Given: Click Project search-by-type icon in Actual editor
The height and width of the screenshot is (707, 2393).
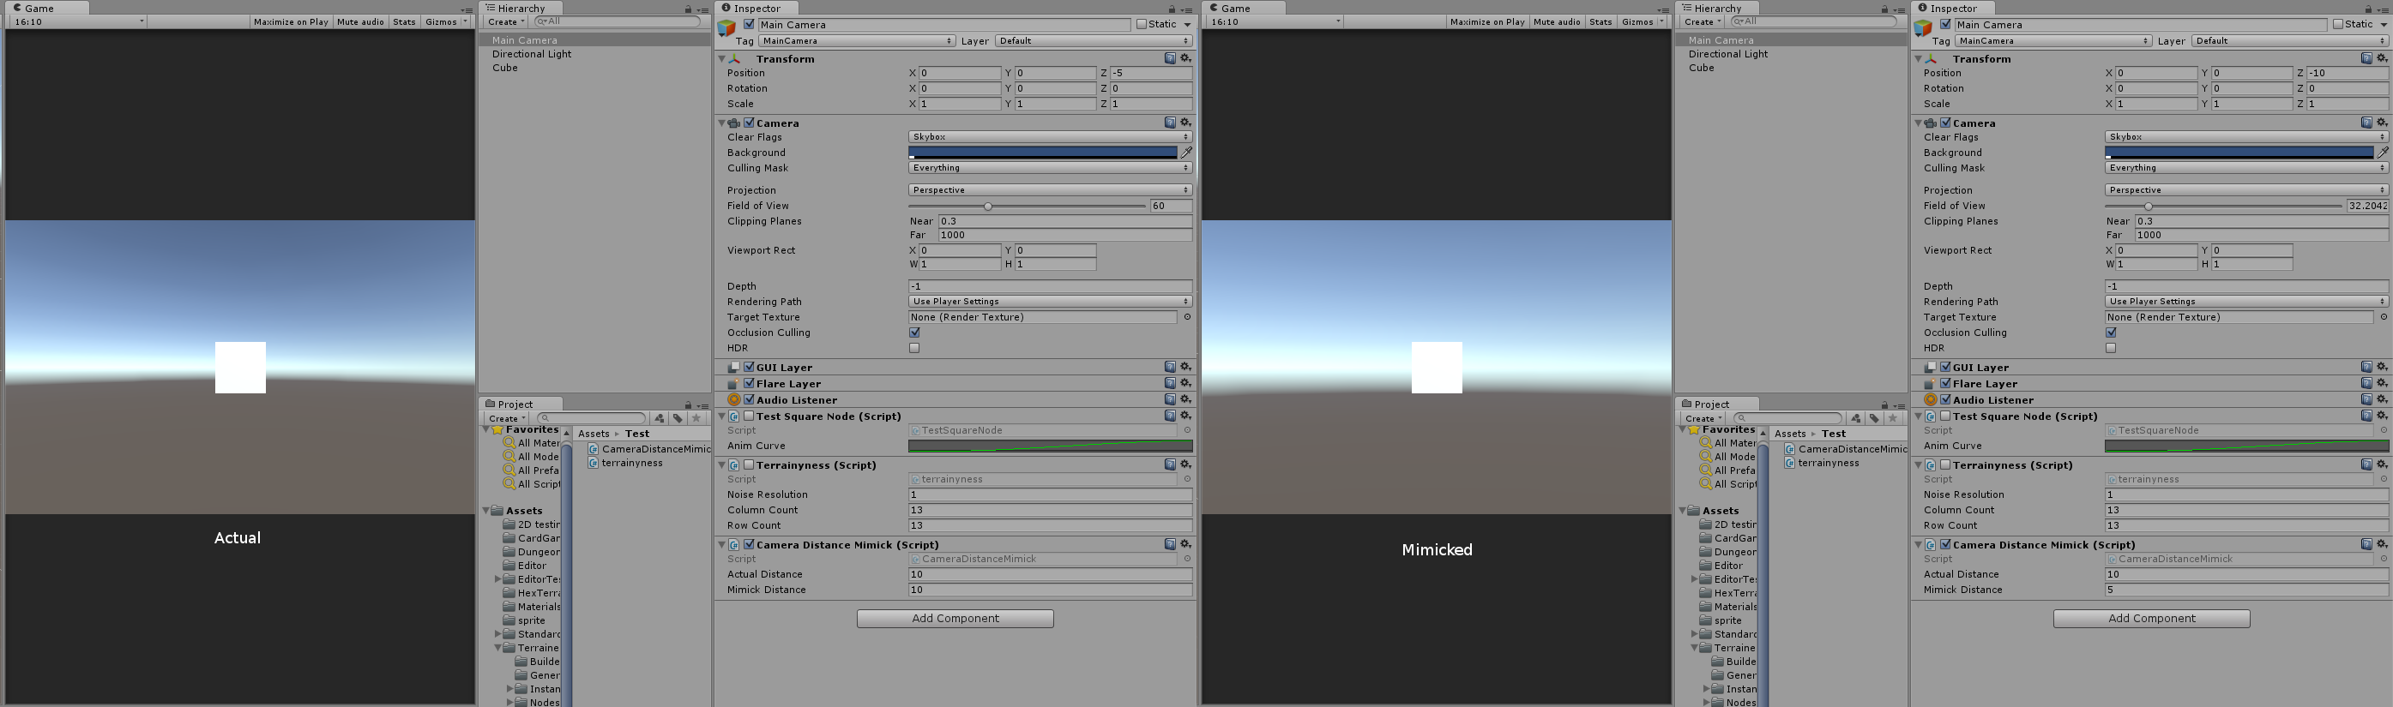Looking at the screenshot, I should [660, 418].
